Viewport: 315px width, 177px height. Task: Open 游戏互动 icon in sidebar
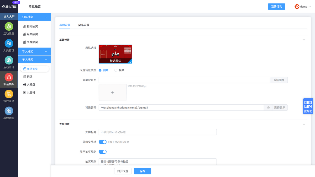point(9,94)
